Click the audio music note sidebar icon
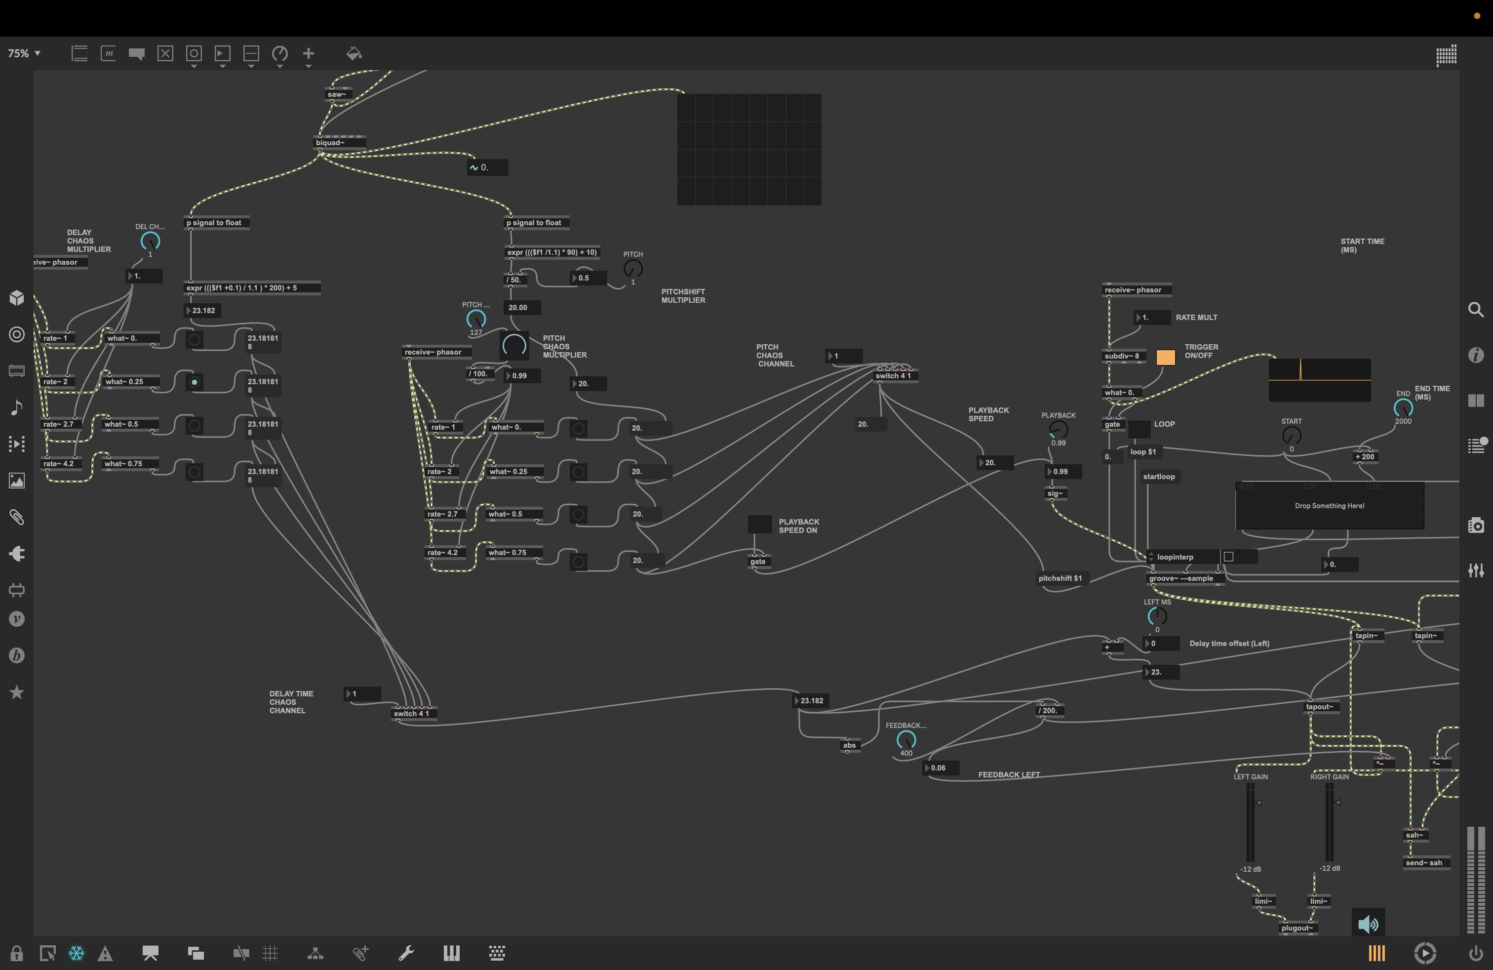Viewport: 1493px width, 970px height. 17,407
